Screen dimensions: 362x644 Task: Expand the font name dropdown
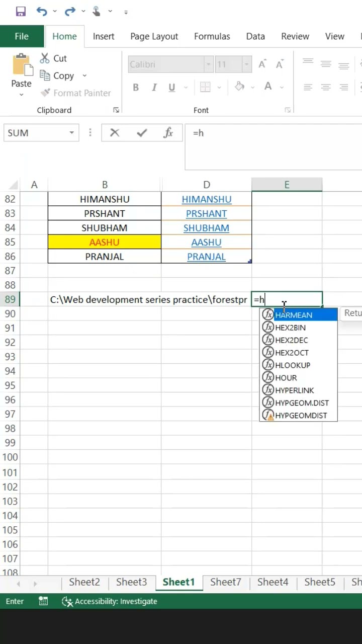(208, 64)
